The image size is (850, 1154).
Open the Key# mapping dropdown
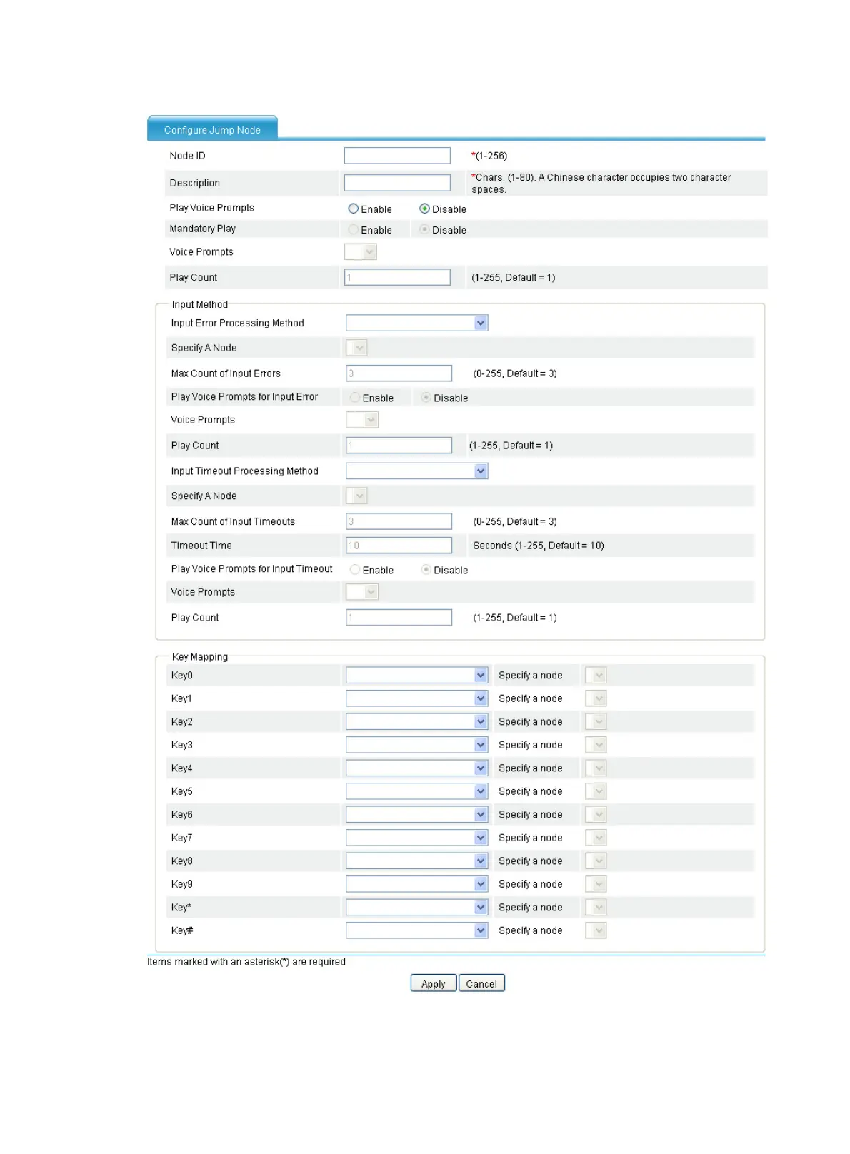point(416,930)
